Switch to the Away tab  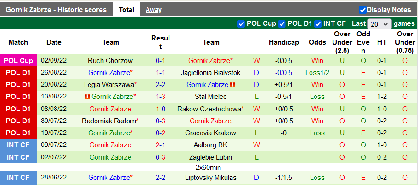point(153,9)
